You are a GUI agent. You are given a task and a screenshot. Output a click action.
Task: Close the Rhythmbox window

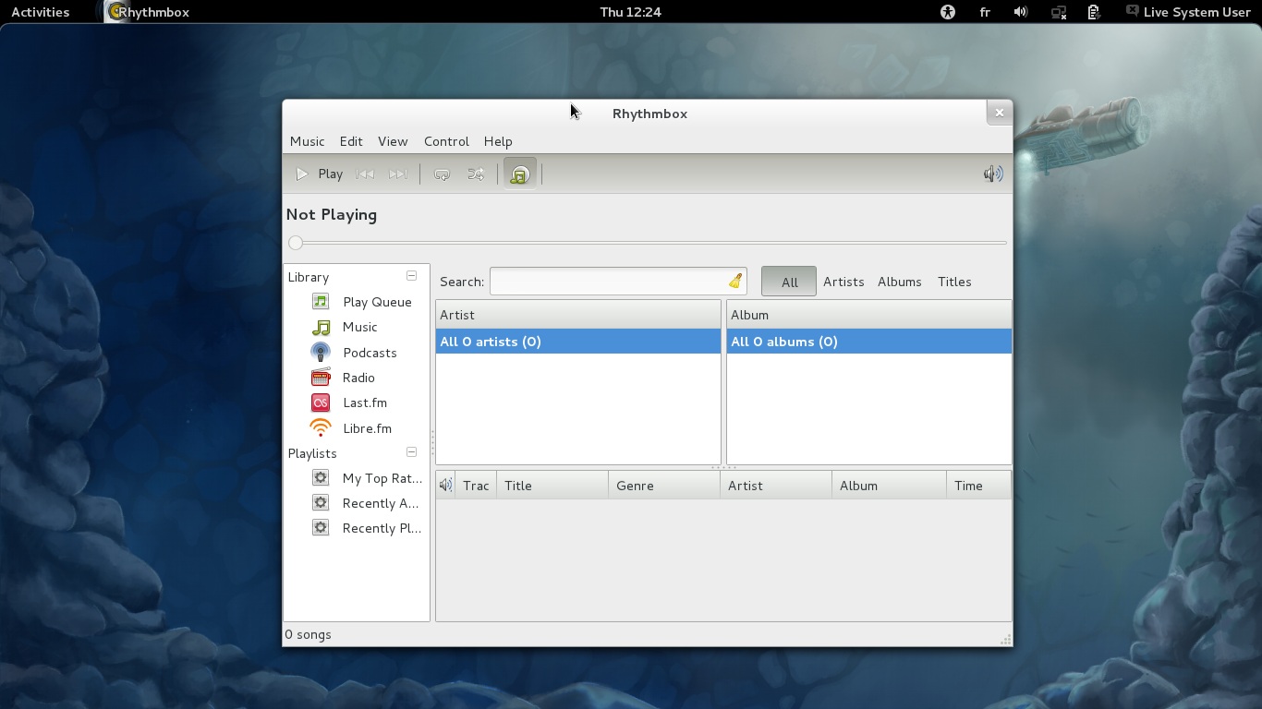coord(999,113)
